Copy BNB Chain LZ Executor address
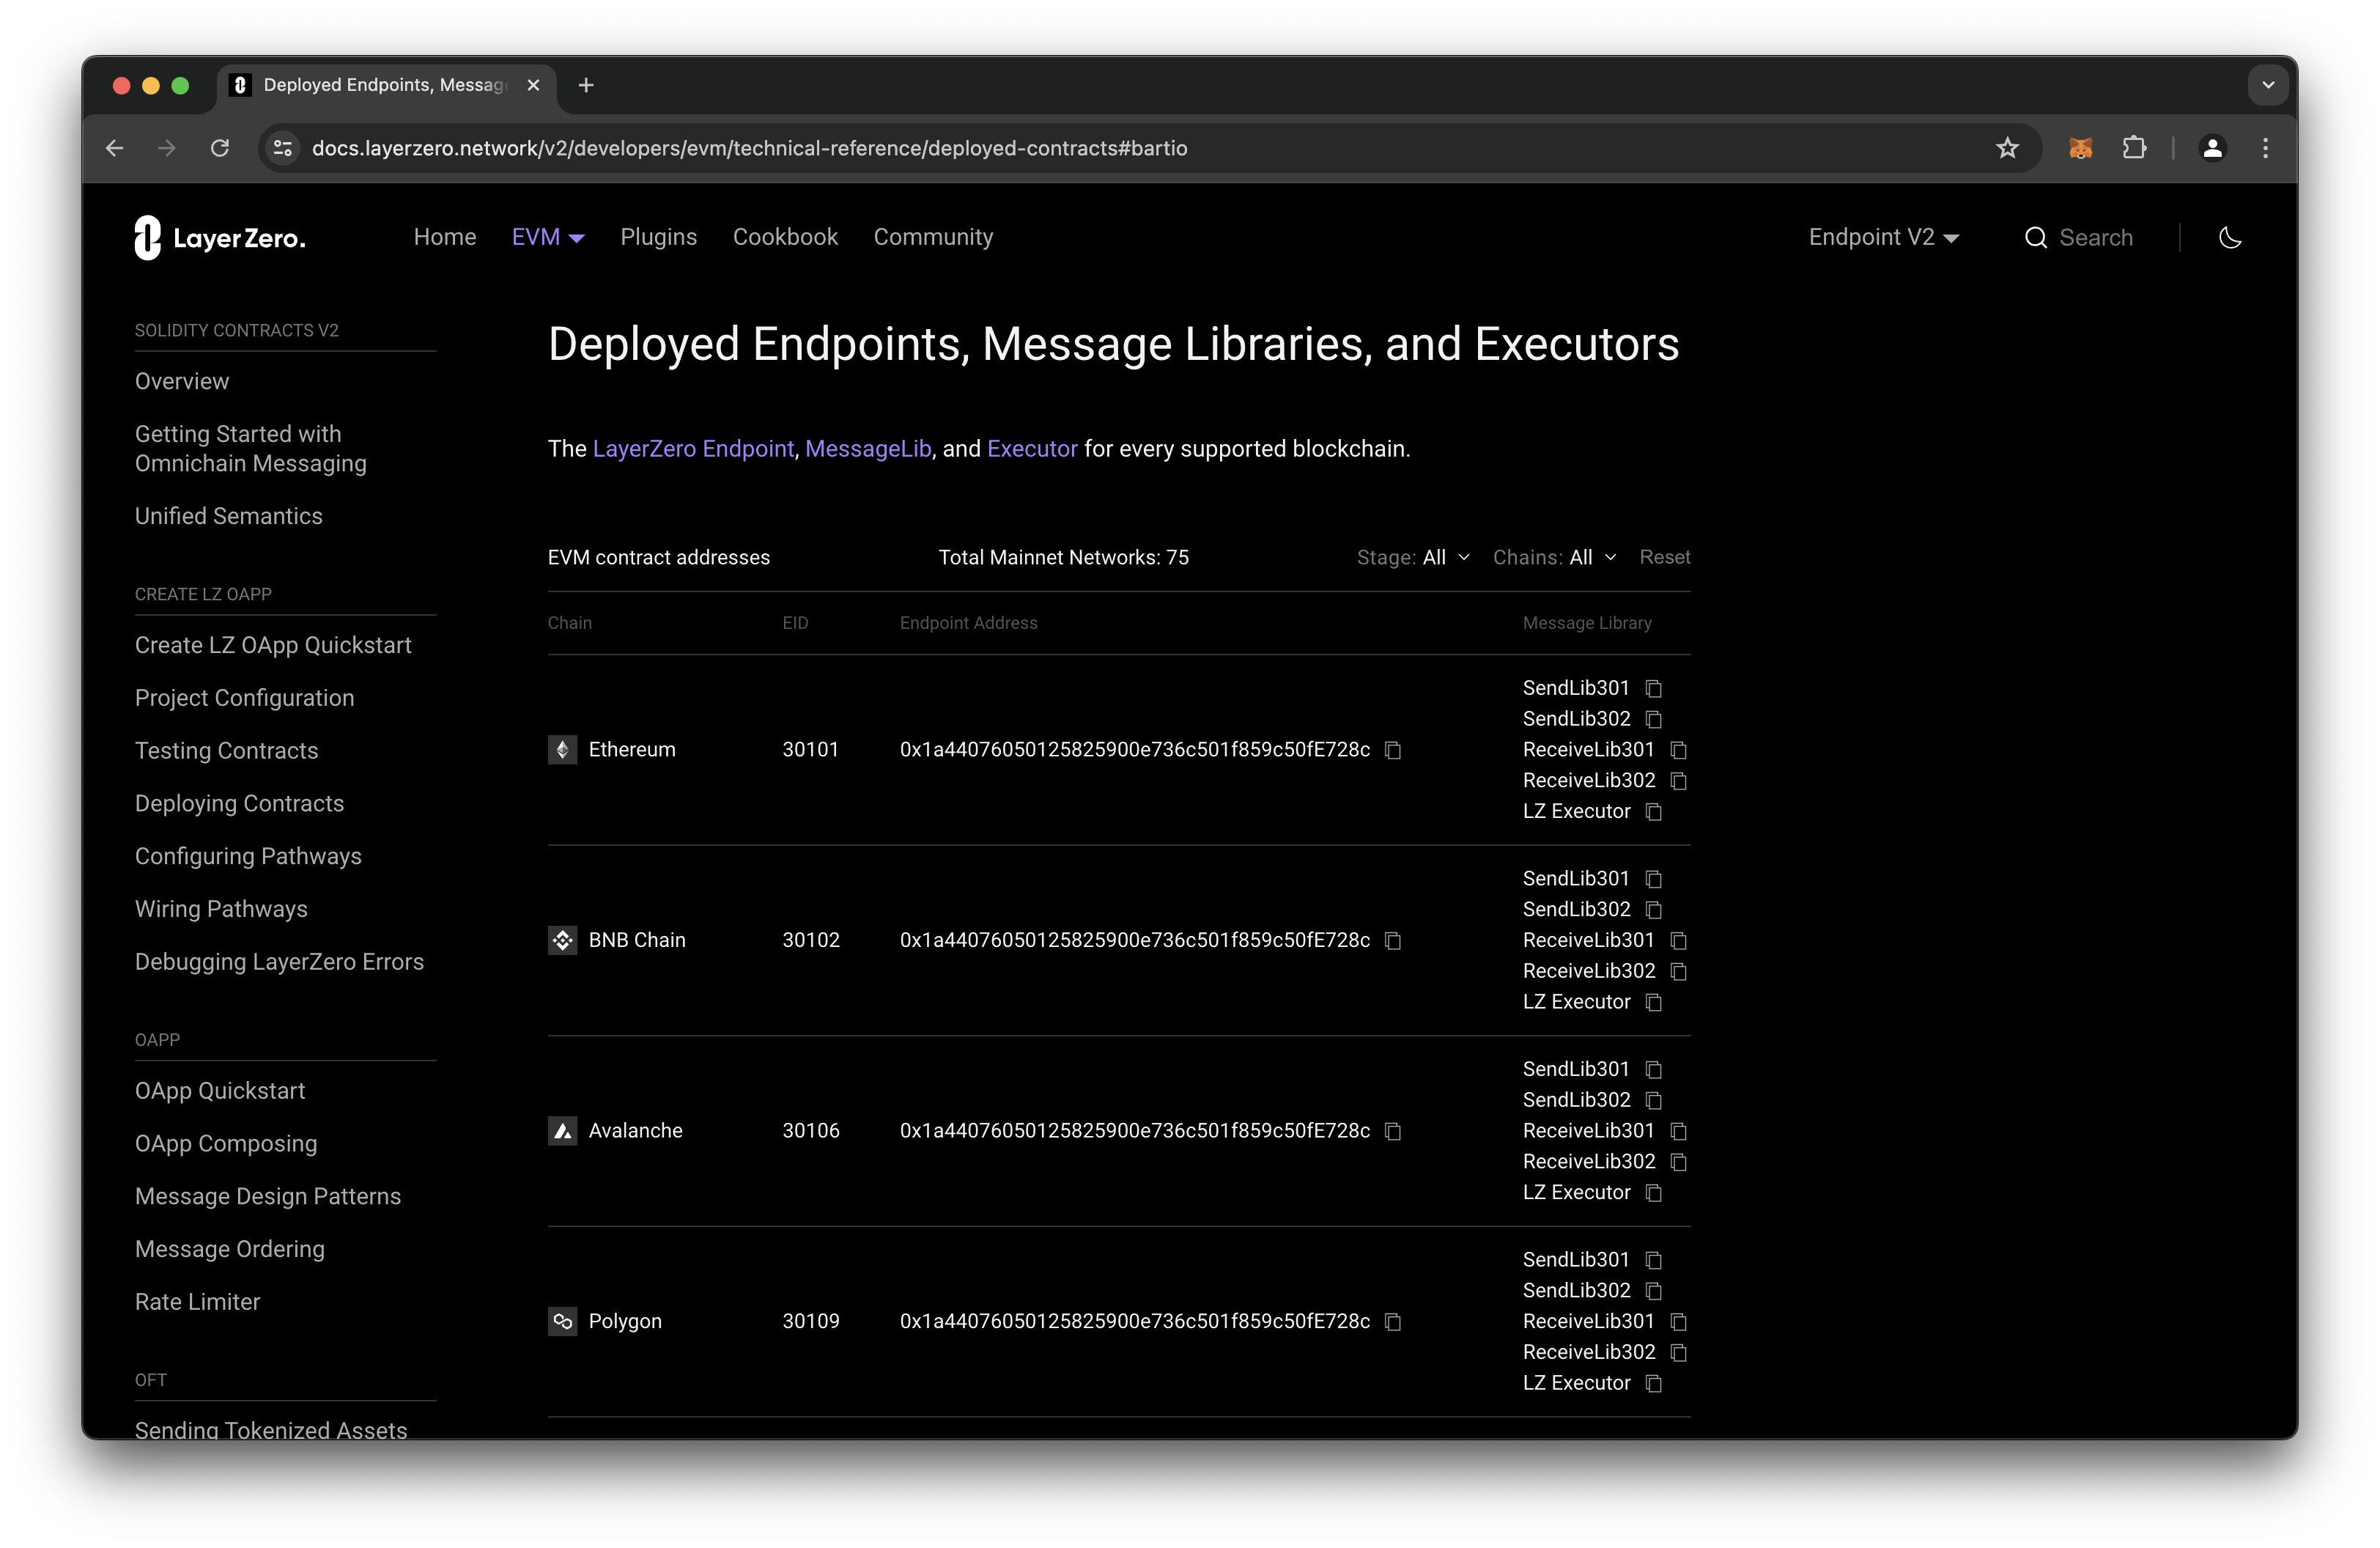This screenshot has width=2380, height=1548. tap(1654, 1002)
